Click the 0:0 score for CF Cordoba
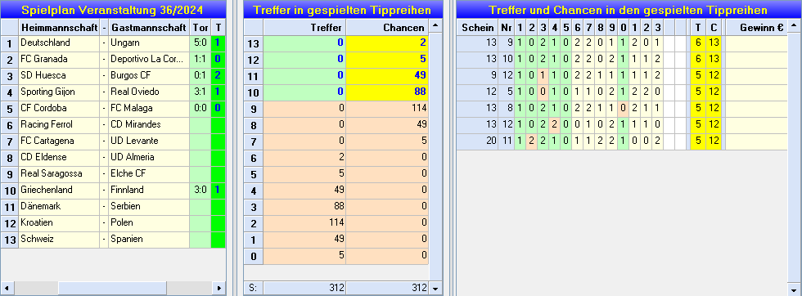The height and width of the screenshot is (296, 802). coord(200,109)
